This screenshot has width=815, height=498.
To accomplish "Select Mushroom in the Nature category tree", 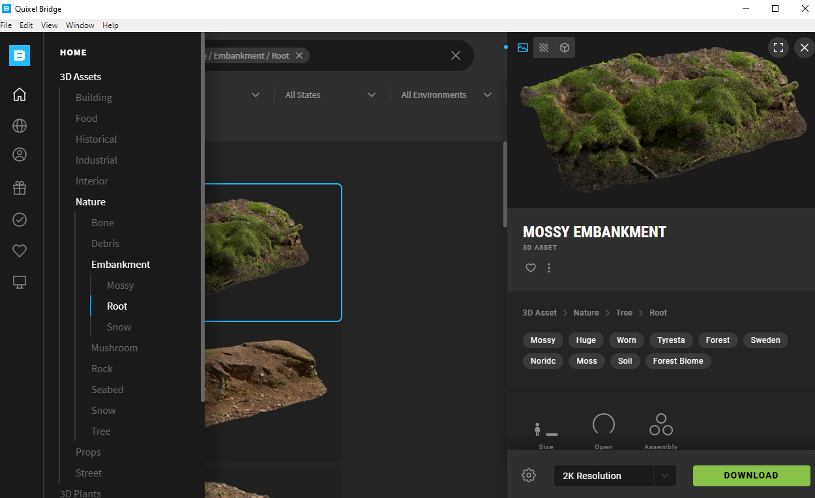I will pos(114,348).
